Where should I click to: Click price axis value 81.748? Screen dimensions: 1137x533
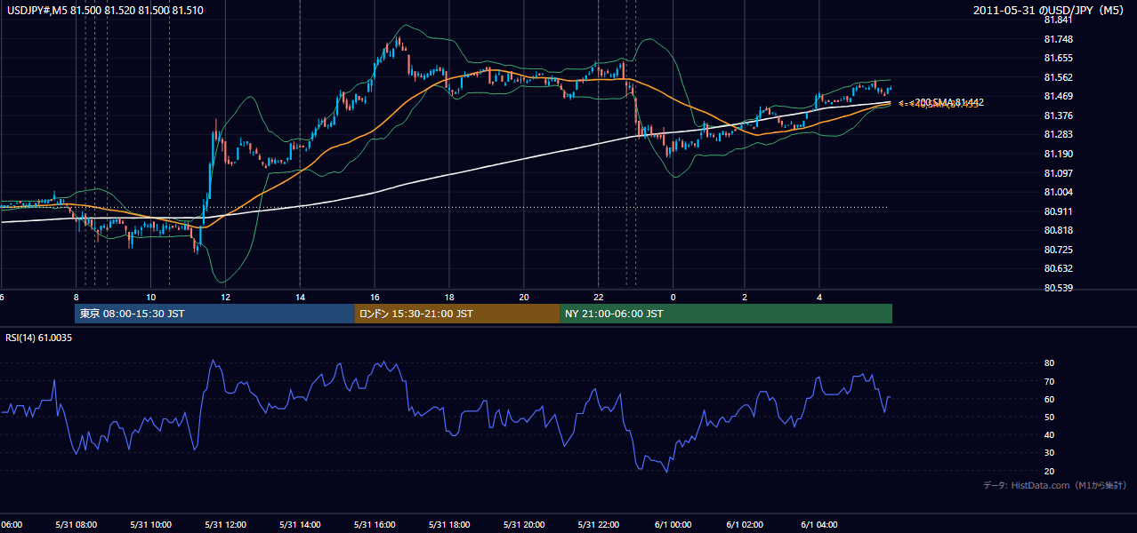(1057, 39)
